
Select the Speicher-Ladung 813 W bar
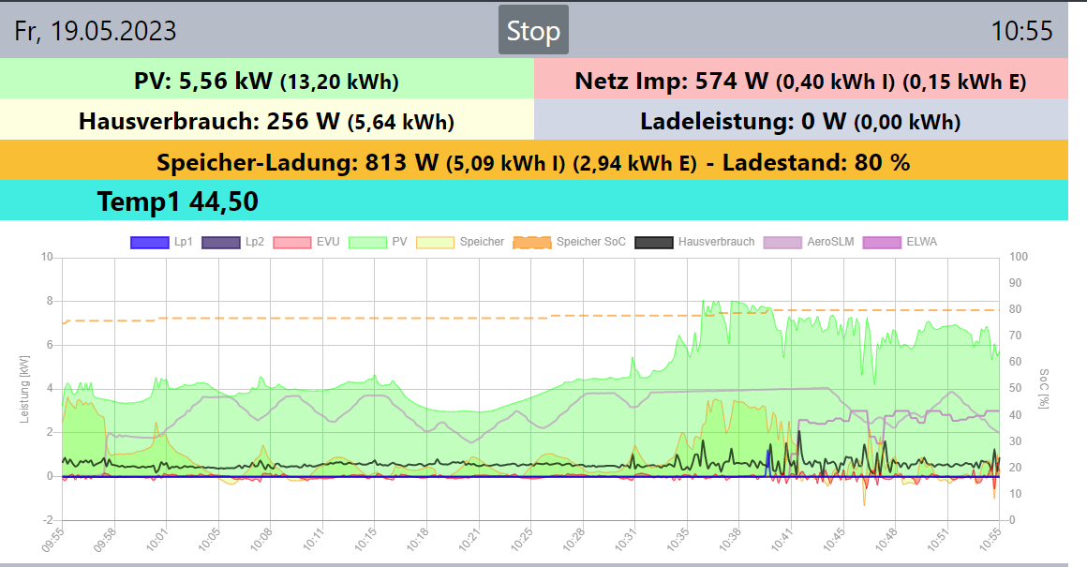[x=533, y=161]
